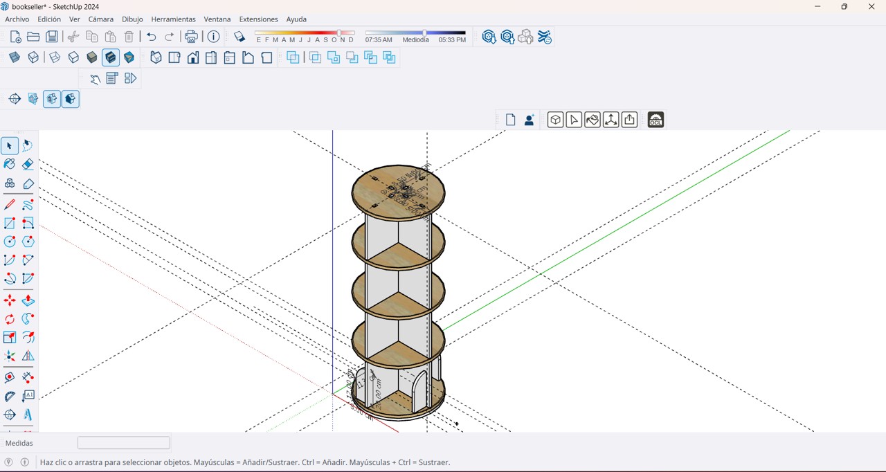886x472 pixels.
Task: Choose the Offset tool
Action: 28,338
